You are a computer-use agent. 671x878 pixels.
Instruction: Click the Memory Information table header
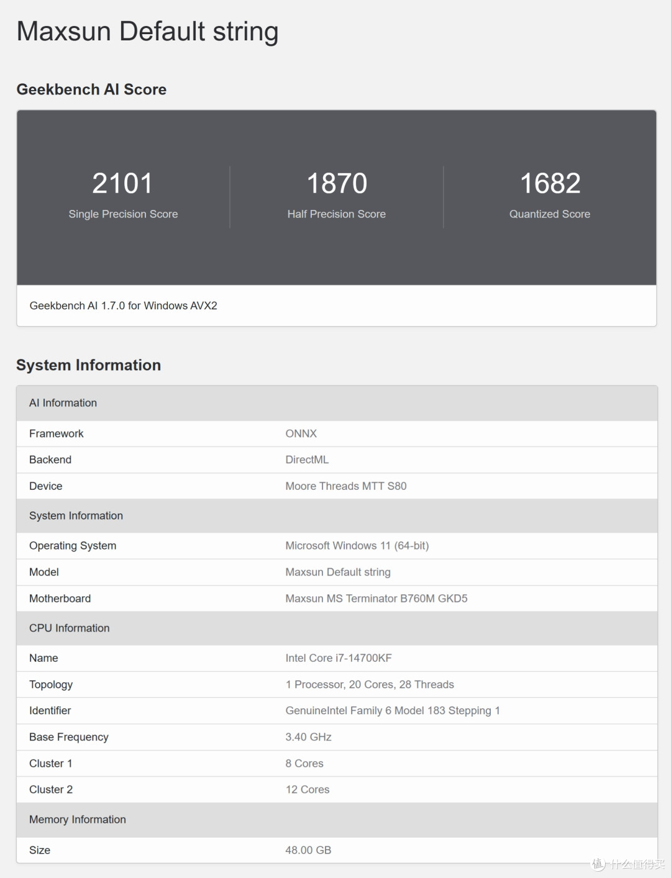point(78,820)
